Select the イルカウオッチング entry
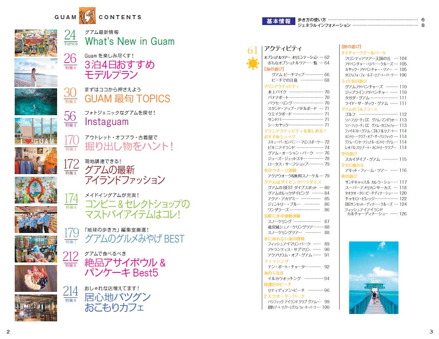Screen dimensions: 439x339 pos(284,279)
